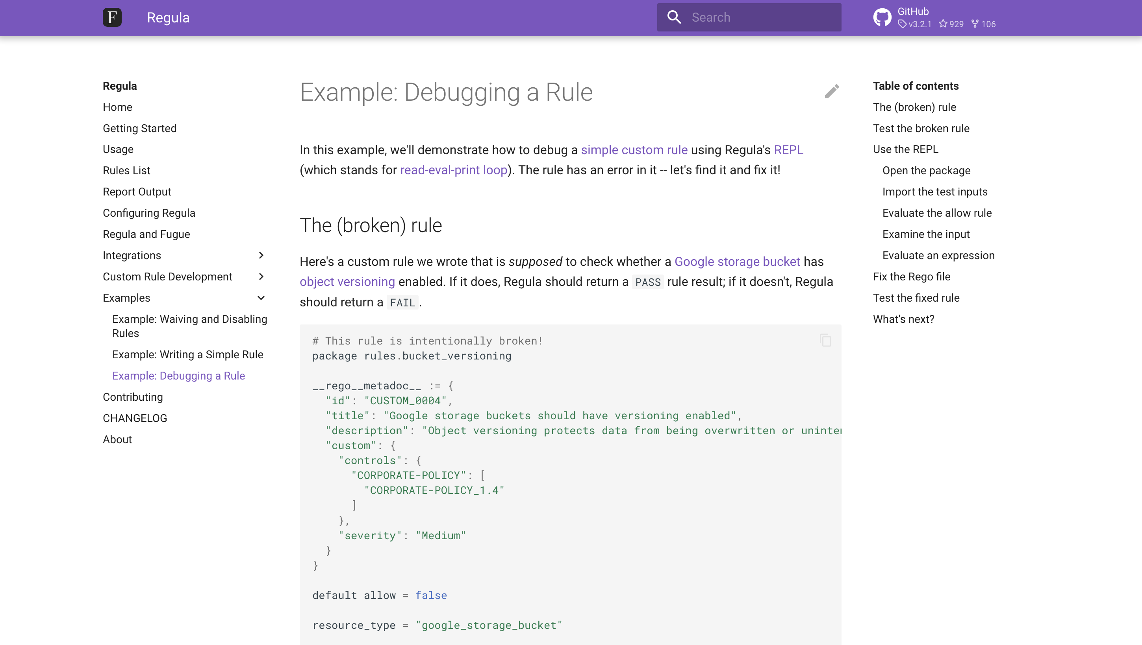This screenshot has height=645, width=1142.
Task: Jump to Test the fixed rule
Action: point(916,298)
